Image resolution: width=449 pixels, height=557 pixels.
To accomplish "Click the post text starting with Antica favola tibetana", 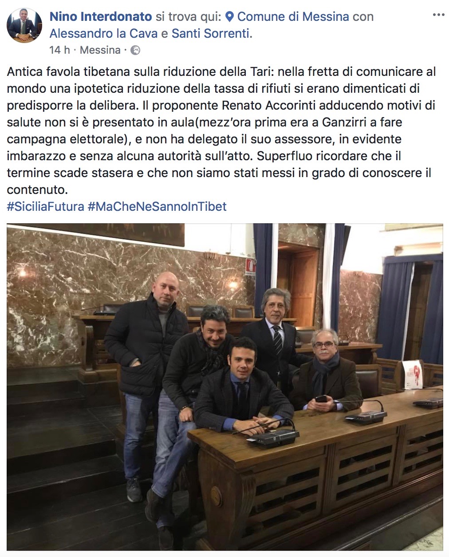I will click(x=221, y=130).
